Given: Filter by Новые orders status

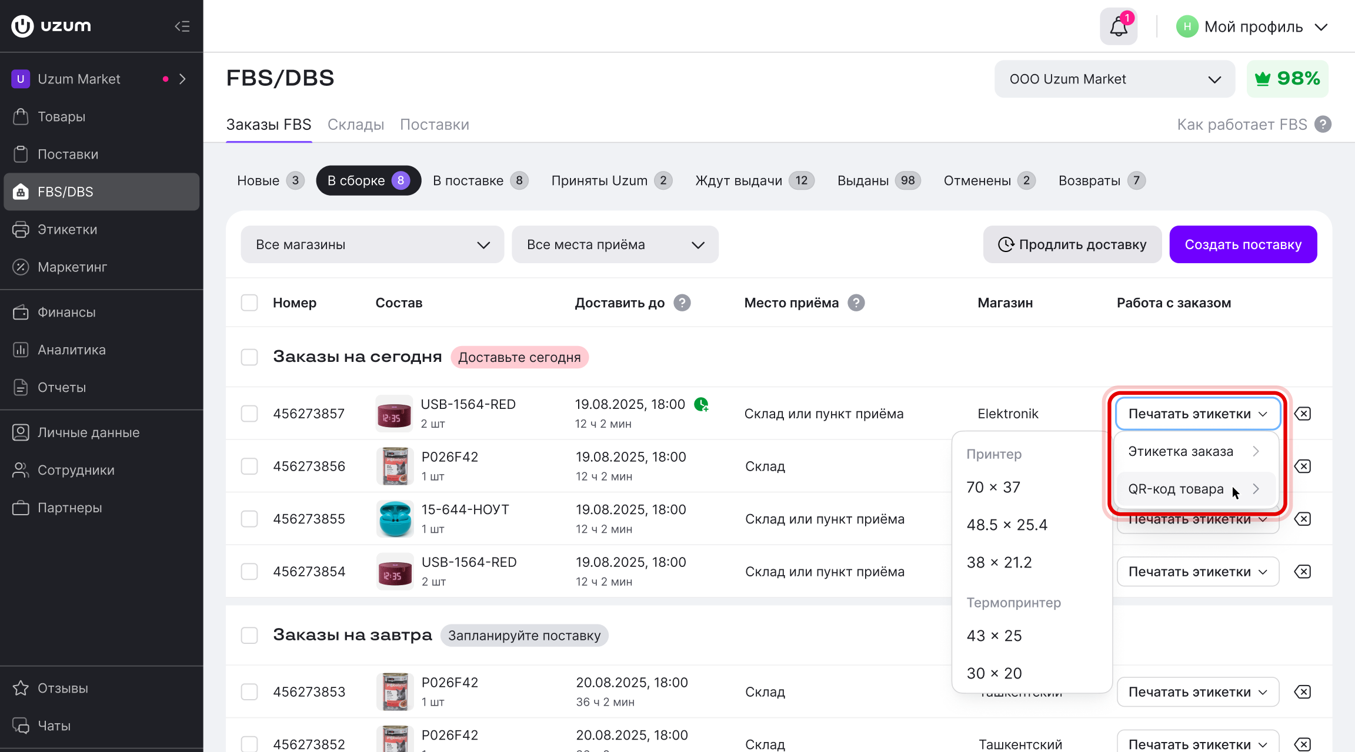Looking at the screenshot, I should pos(270,180).
